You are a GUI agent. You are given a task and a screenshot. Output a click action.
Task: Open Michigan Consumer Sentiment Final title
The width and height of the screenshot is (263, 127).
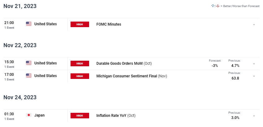point(127,76)
